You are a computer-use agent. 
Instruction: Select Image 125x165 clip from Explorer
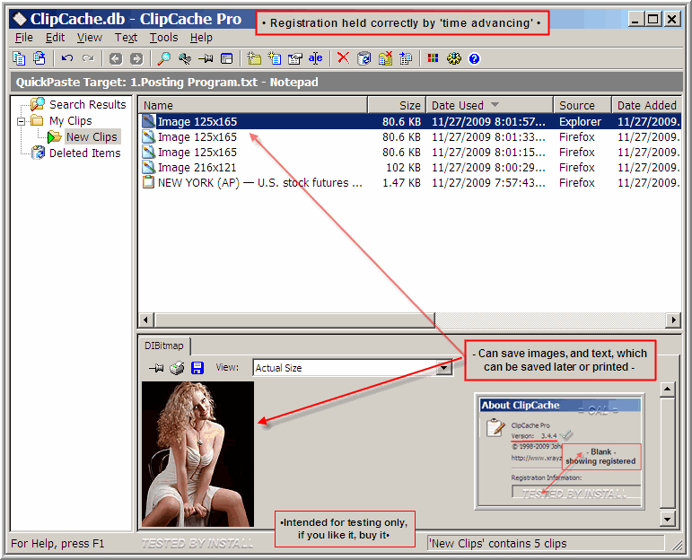click(x=410, y=121)
